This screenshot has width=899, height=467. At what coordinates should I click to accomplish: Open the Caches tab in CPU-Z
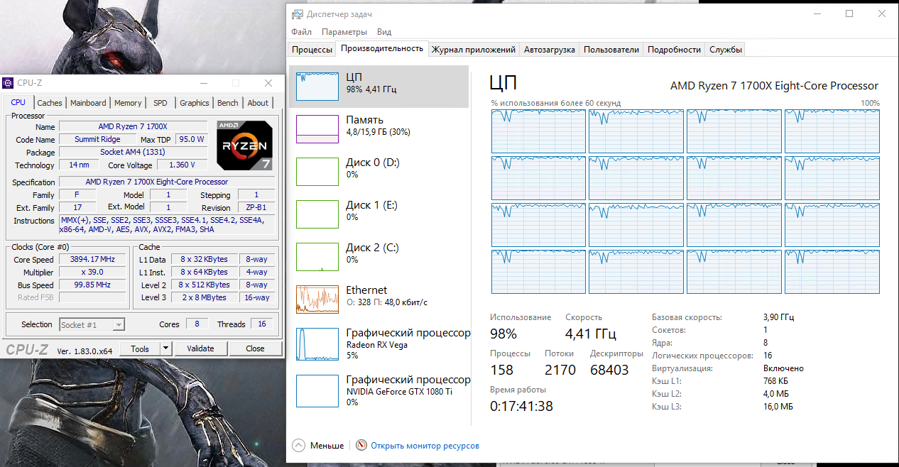tap(50, 103)
